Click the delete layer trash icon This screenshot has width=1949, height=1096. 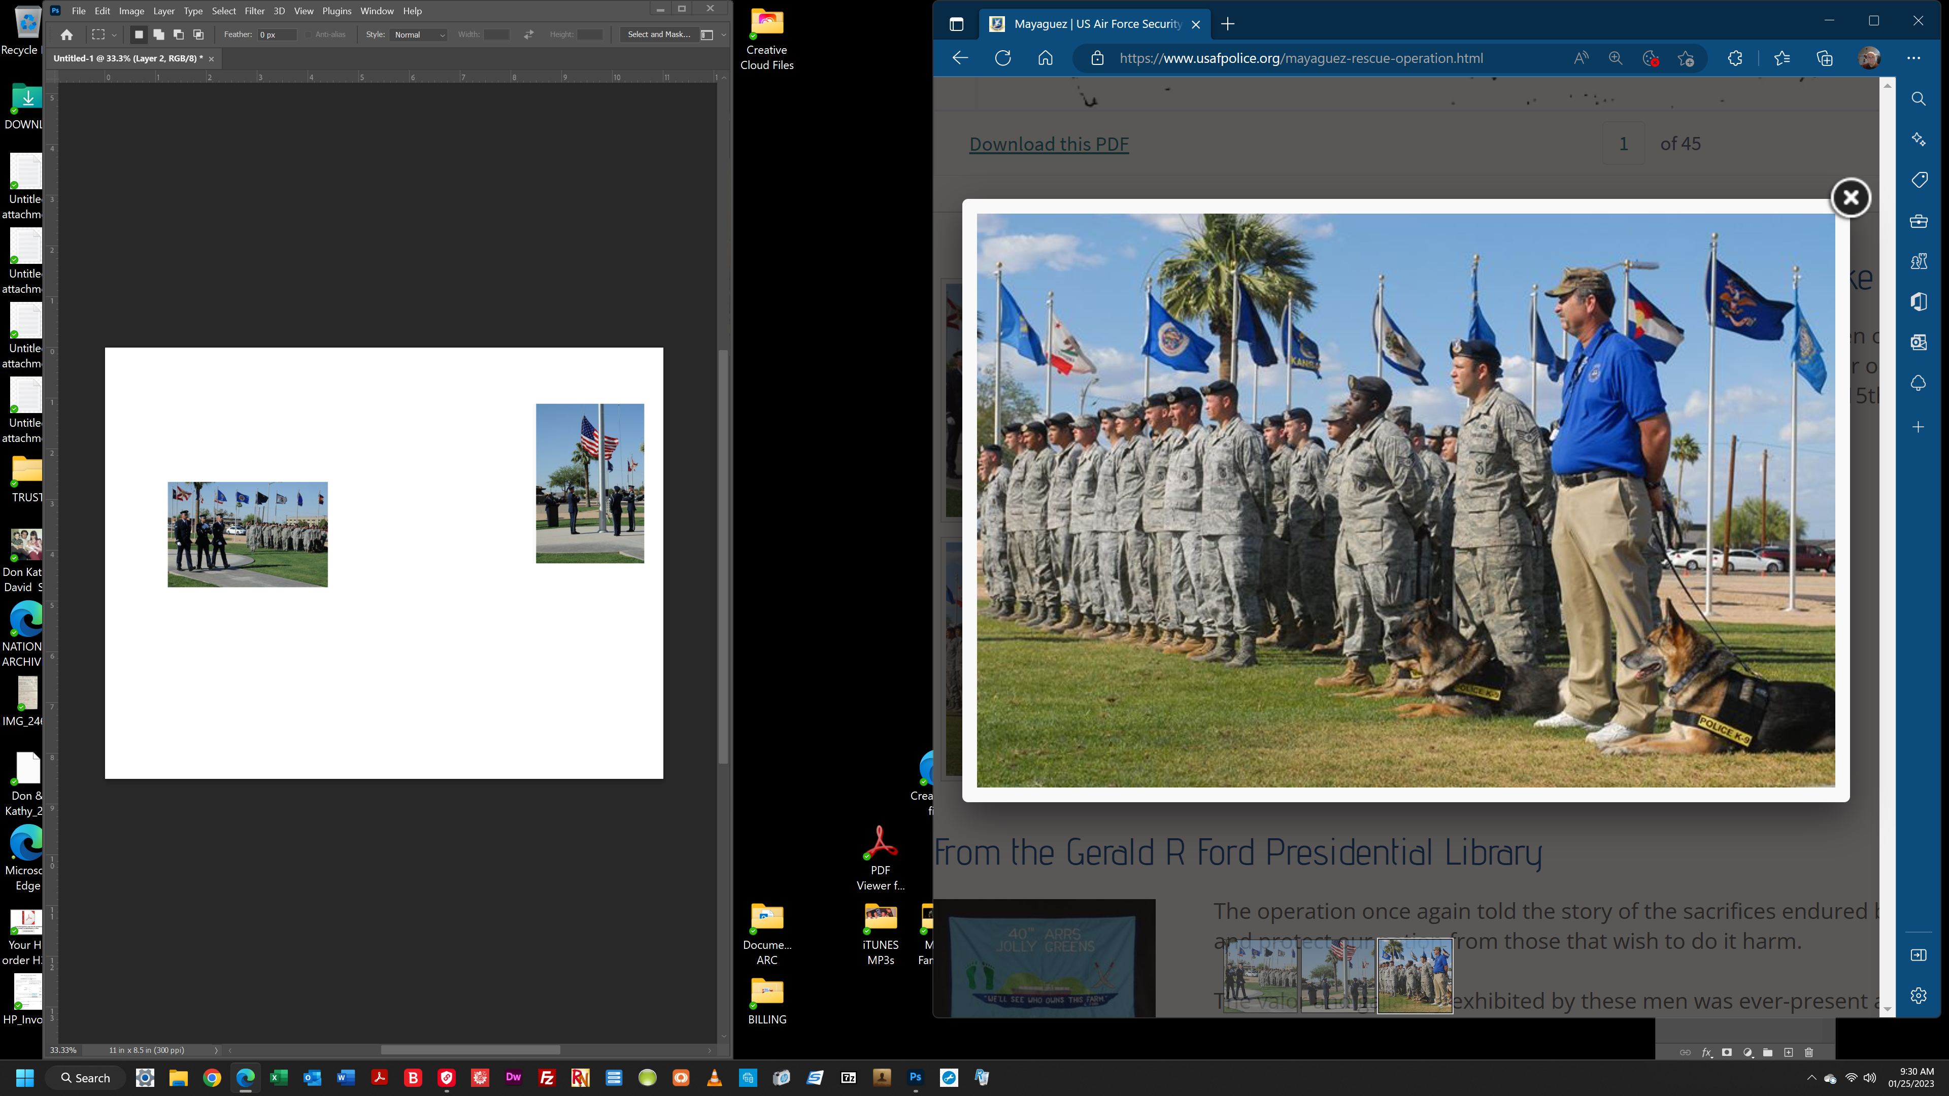pos(1809,1052)
